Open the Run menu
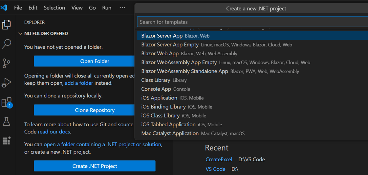Image resolution: width=368 pixels, height=175 pixels. point(107,8)
